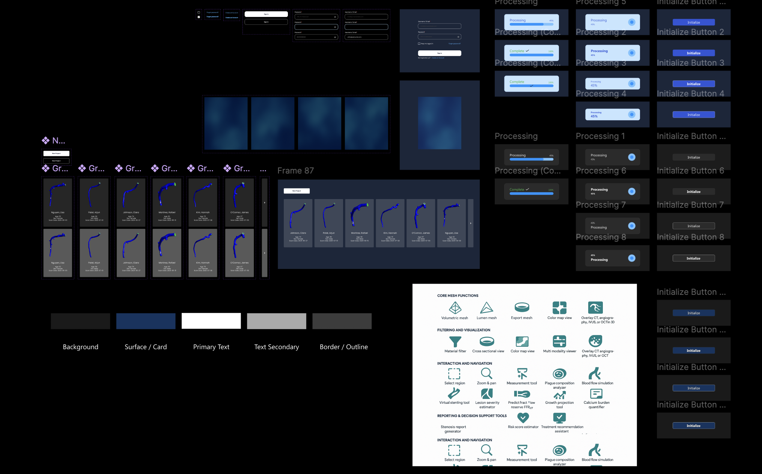Toggle the eye icon in the login frame password field
This screenshot has width=762, height=474.
point(458,37)
